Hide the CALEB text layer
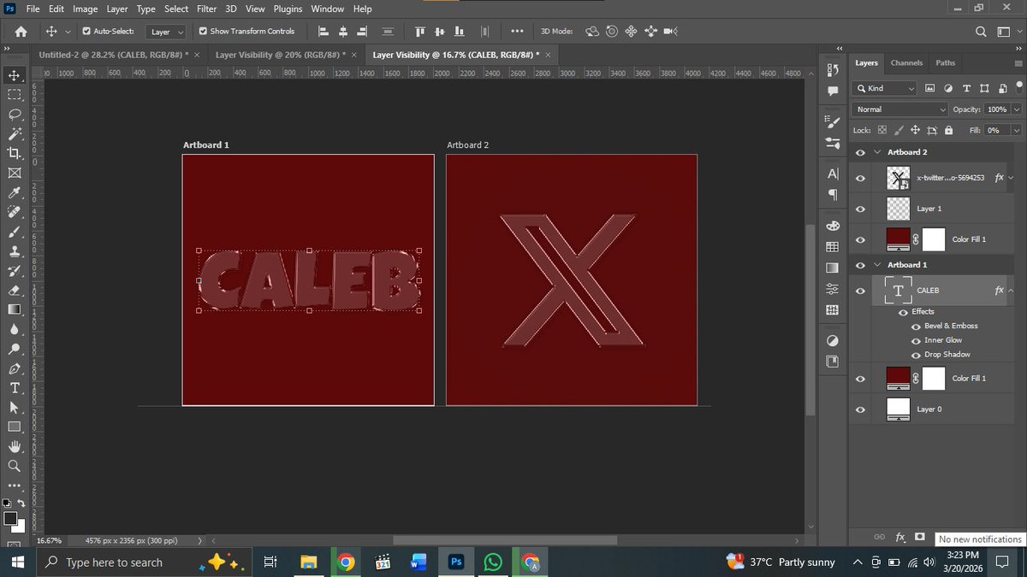 (x=860, y=291)
